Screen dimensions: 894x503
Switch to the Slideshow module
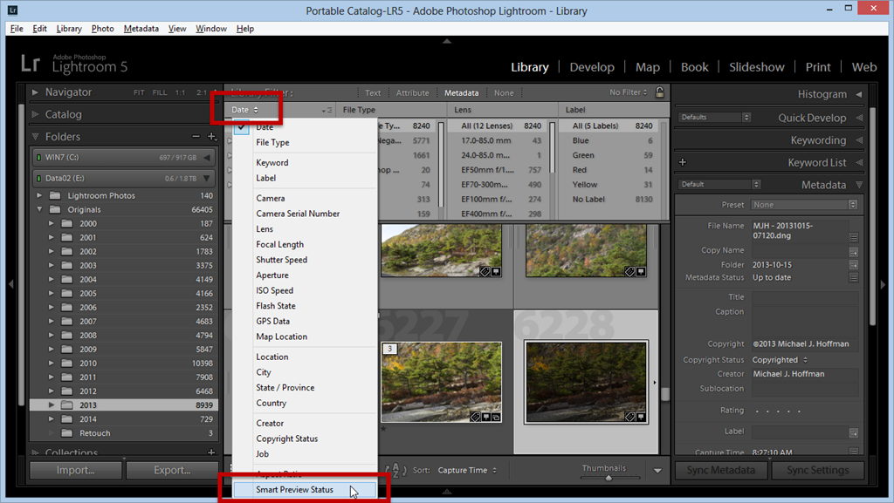pos(757,67)
